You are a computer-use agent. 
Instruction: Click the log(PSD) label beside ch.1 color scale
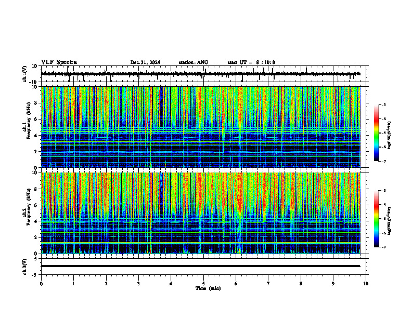[390, 135]
